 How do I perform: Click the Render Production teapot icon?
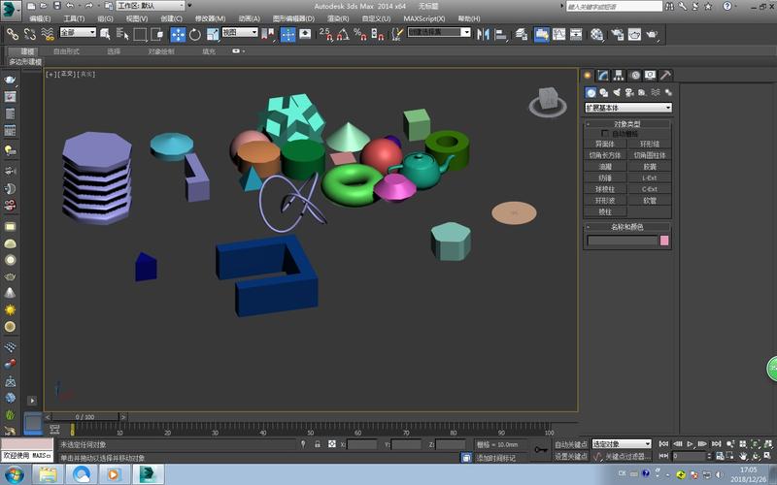[652, 34]
